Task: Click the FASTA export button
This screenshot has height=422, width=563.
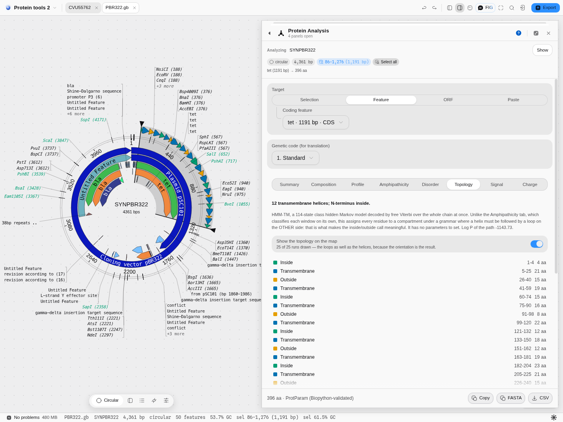Action: coord(511,398)
